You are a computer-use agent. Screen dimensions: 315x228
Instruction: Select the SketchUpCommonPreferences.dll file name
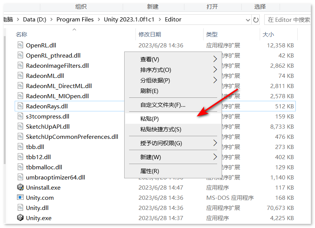click(x=72, y=137)
